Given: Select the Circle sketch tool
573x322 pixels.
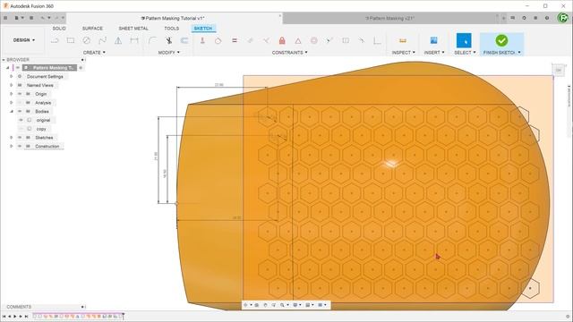Looking at the screenshot, I should [x=86, y=40].
